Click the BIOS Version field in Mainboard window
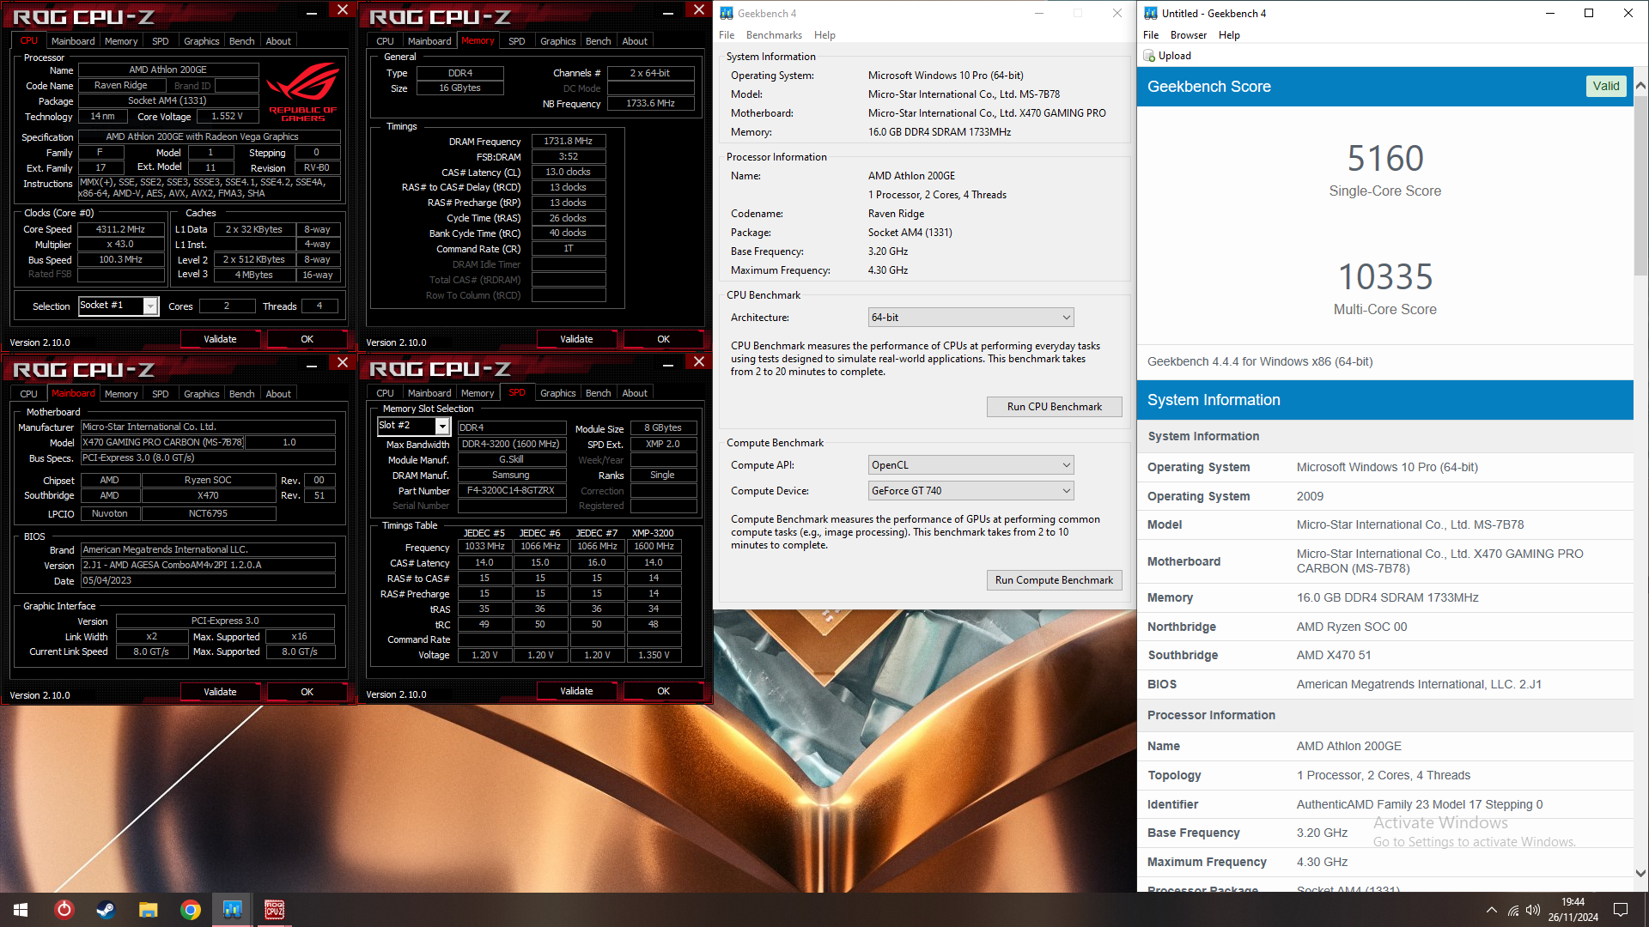Viewport: 1649px width, 927px height. [208, 566]
